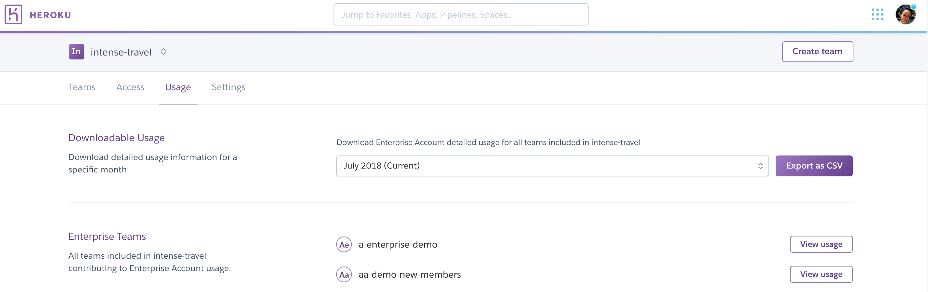
Task: Select the Usage tab
Action: click(x=178, y=88)
